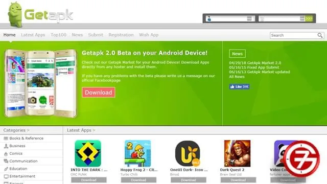Screen dimensions: 327x184
Task: Download OneUI Dark Icon pack
Action: pos(189,180)
